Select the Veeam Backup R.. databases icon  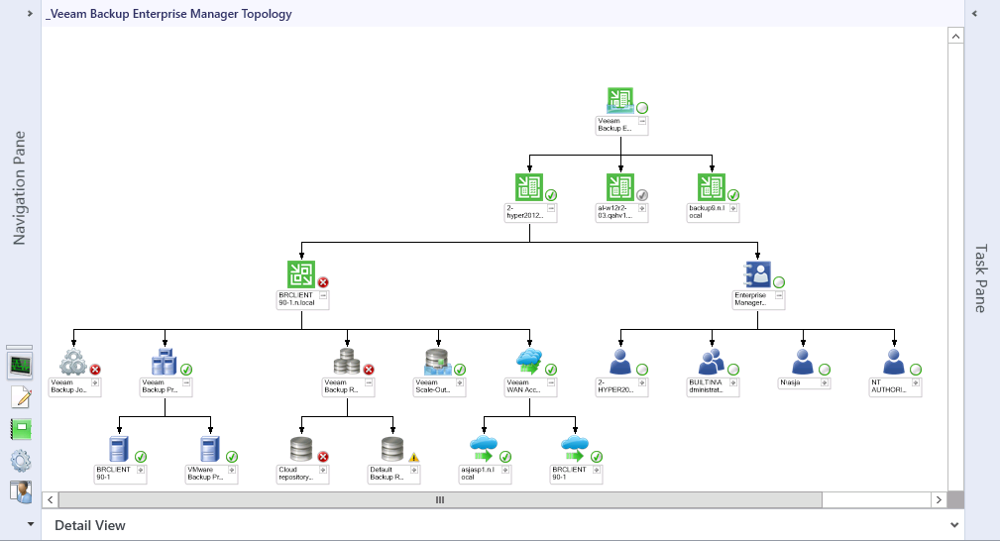(347, 363)
